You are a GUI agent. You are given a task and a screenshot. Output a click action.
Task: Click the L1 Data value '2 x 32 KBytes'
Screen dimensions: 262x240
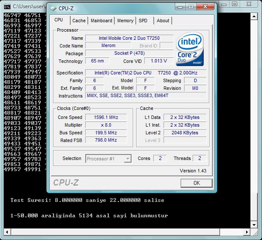click(x=185, y=117)
